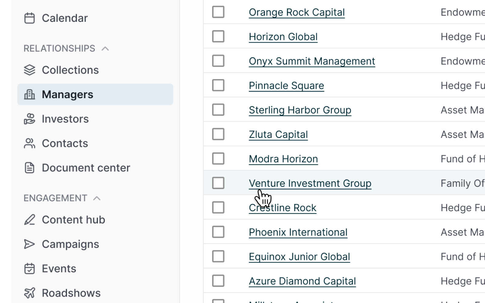Click the Managers building icon

click(x=29, y=95)
